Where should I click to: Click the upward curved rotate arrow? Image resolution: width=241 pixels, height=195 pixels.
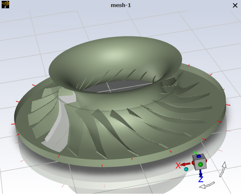click(x=223, y=169)
